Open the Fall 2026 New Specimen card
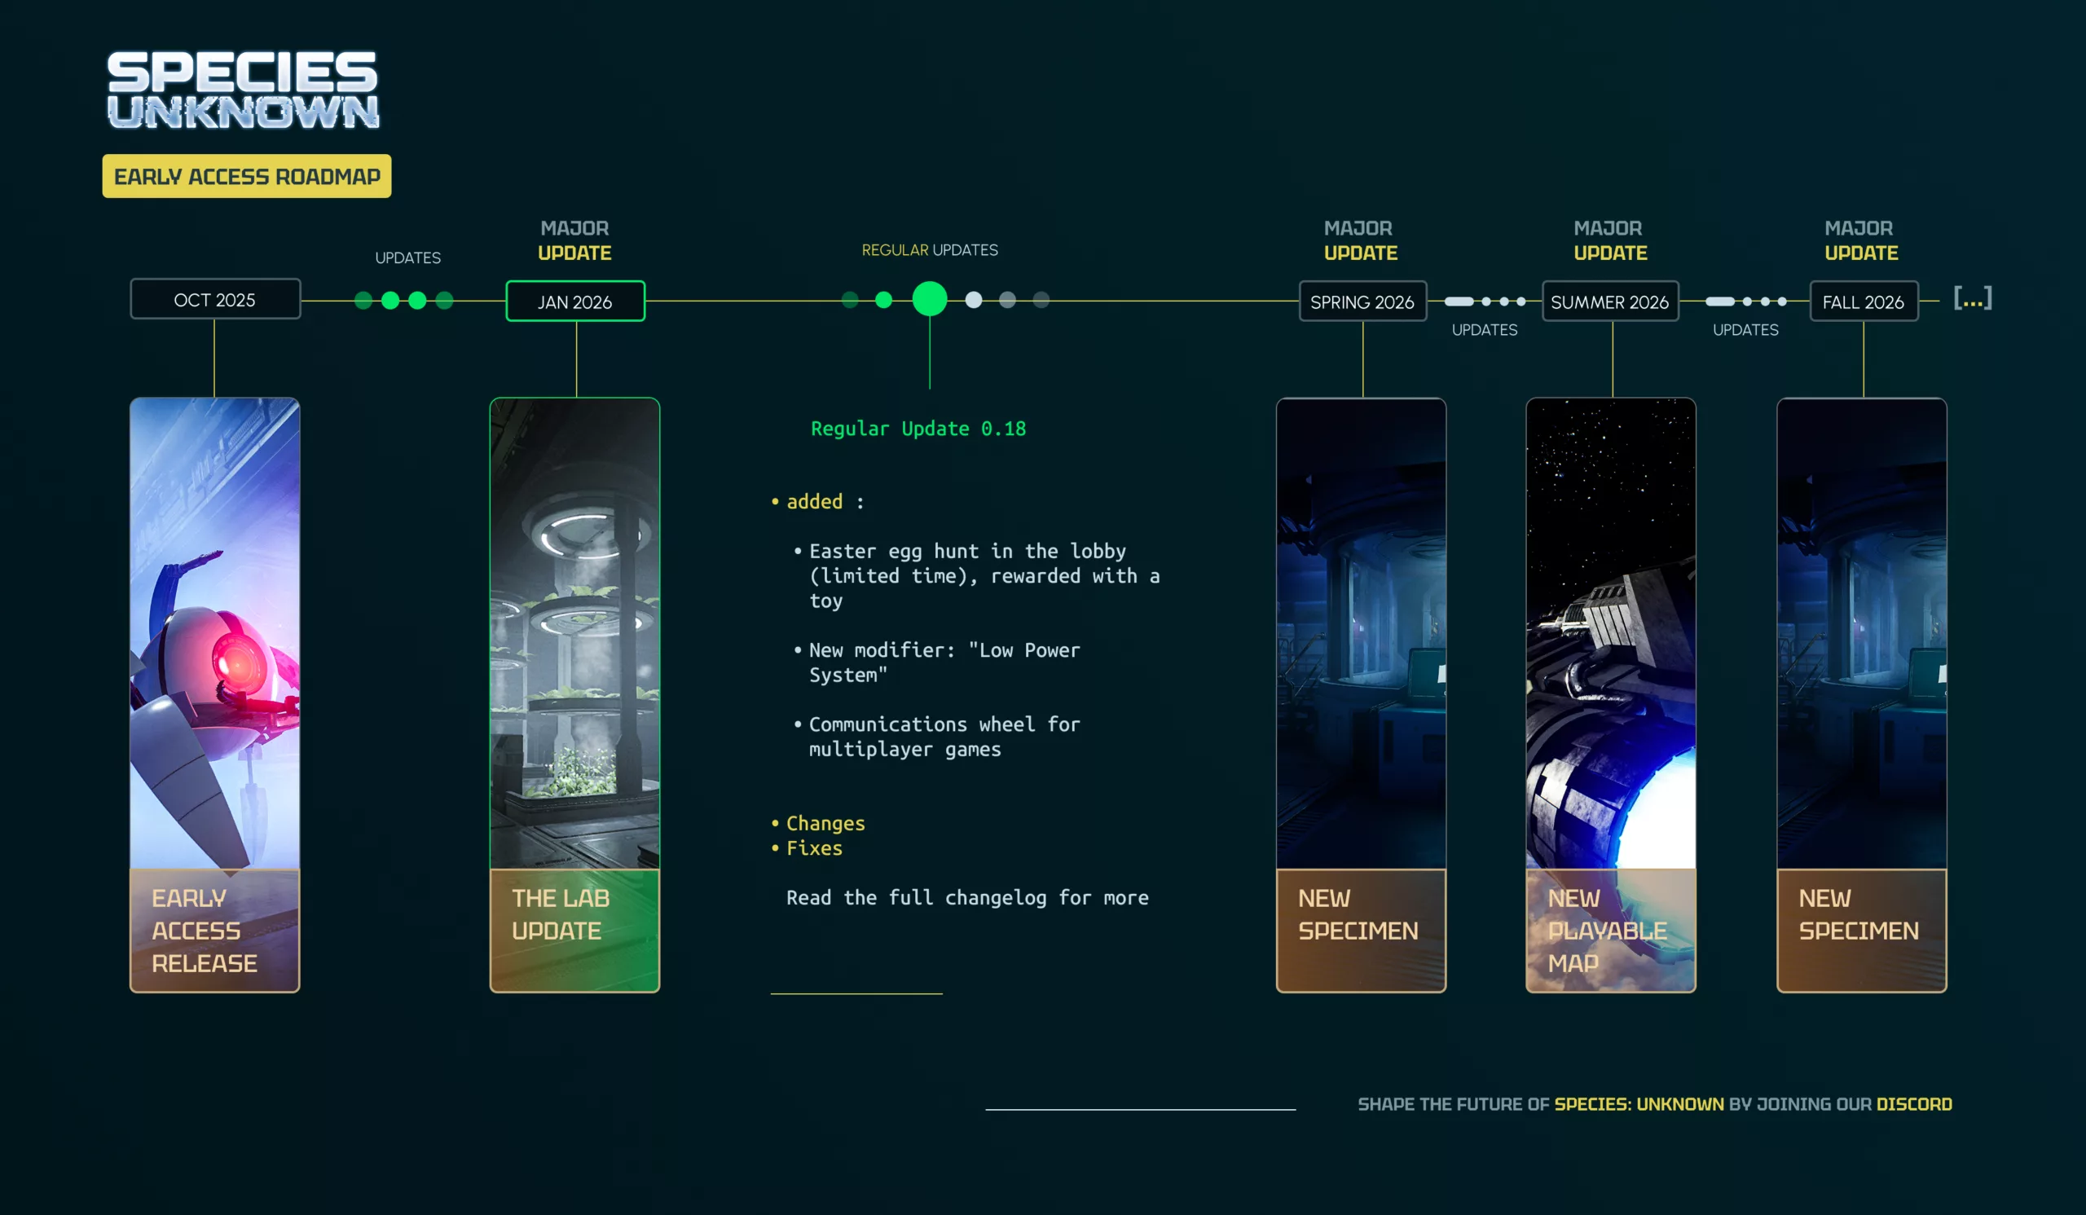2086x1215 pixels. pyautogui.click(x=1861, y=695)
